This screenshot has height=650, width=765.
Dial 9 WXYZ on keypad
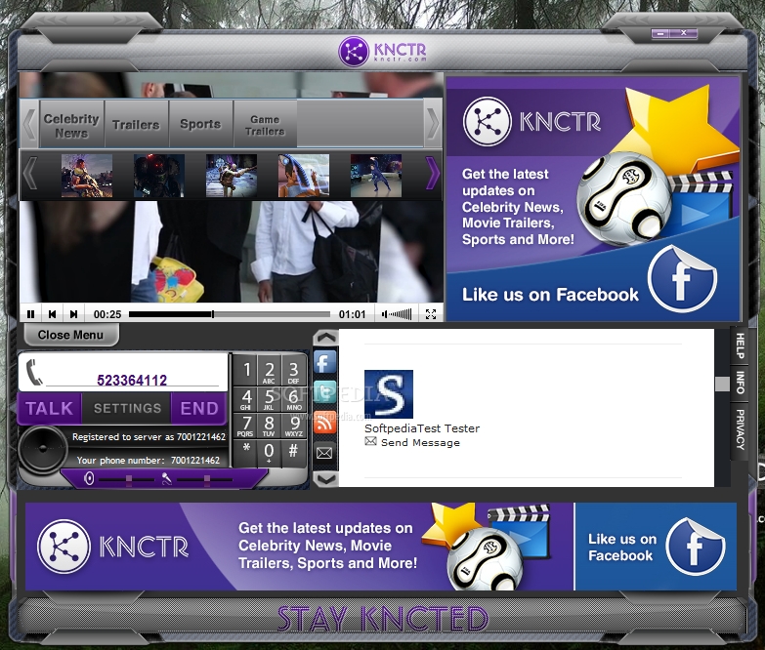click(294, 426)
